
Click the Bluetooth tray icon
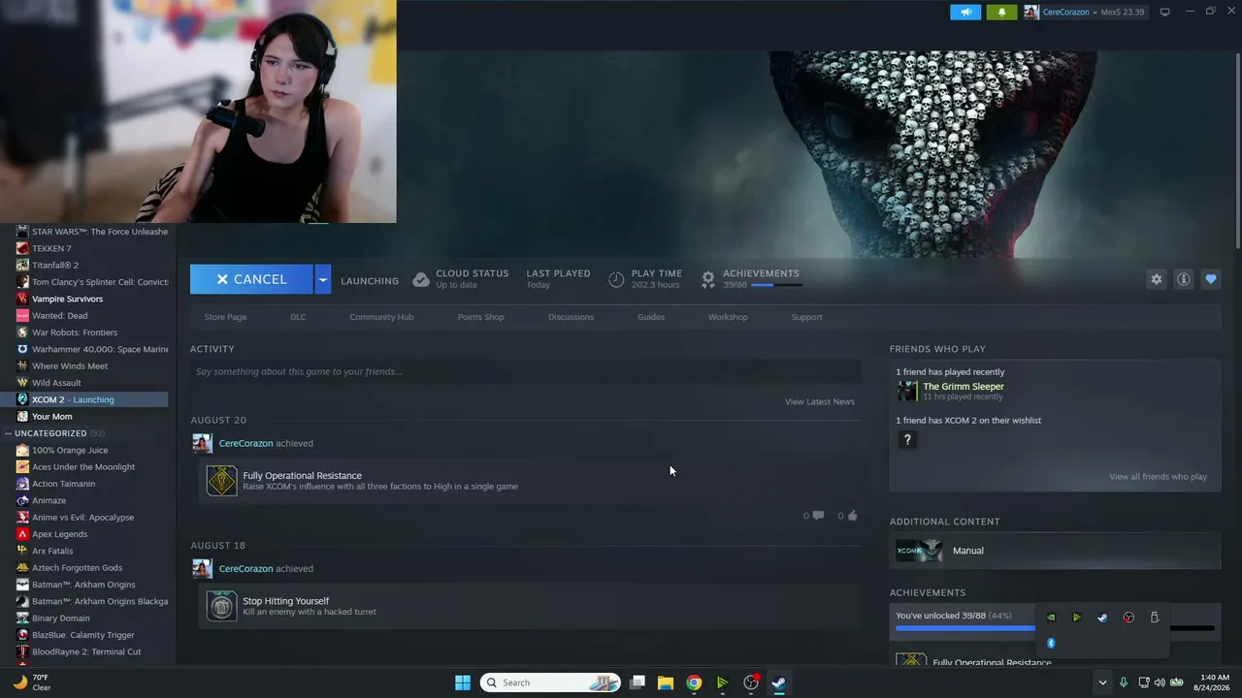point(1051,643)
